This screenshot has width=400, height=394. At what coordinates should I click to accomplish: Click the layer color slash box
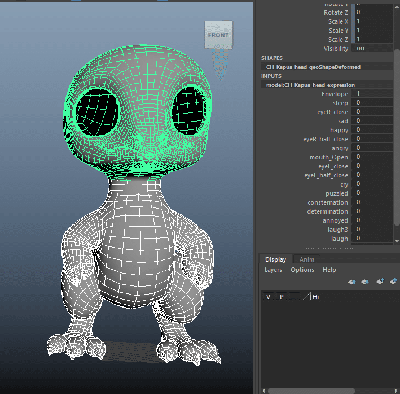tap(306, 296)
